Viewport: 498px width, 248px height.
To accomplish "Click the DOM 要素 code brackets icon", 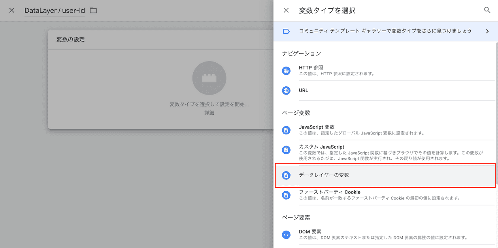I will 286,235.
